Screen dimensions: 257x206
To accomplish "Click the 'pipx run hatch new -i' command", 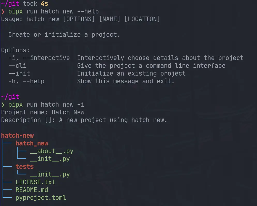I will (x=46, y=105).
